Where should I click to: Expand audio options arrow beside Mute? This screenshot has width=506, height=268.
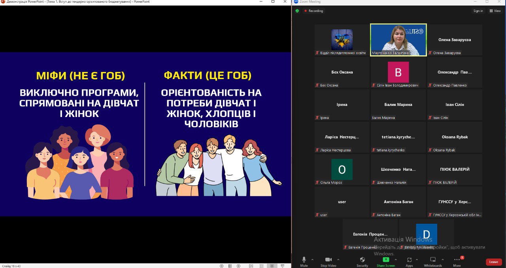(x=312, y=260)
